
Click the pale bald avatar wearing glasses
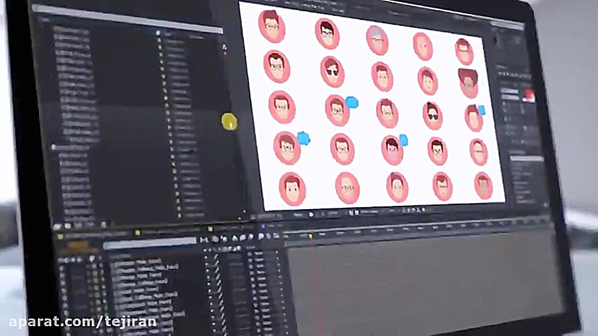pyautogui.click(x=347, y=188)
